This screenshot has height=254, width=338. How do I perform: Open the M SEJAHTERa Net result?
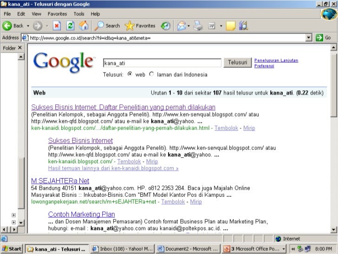pyautogui.click(x=60, y=181)
